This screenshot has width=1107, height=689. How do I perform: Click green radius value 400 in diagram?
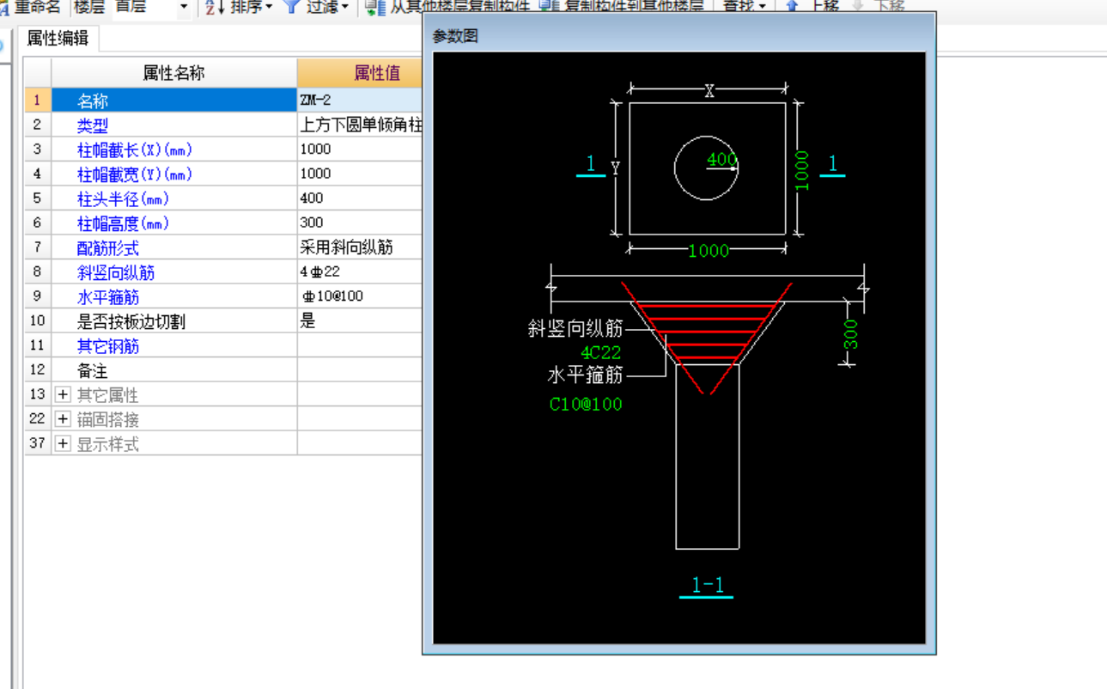[722, 160]
